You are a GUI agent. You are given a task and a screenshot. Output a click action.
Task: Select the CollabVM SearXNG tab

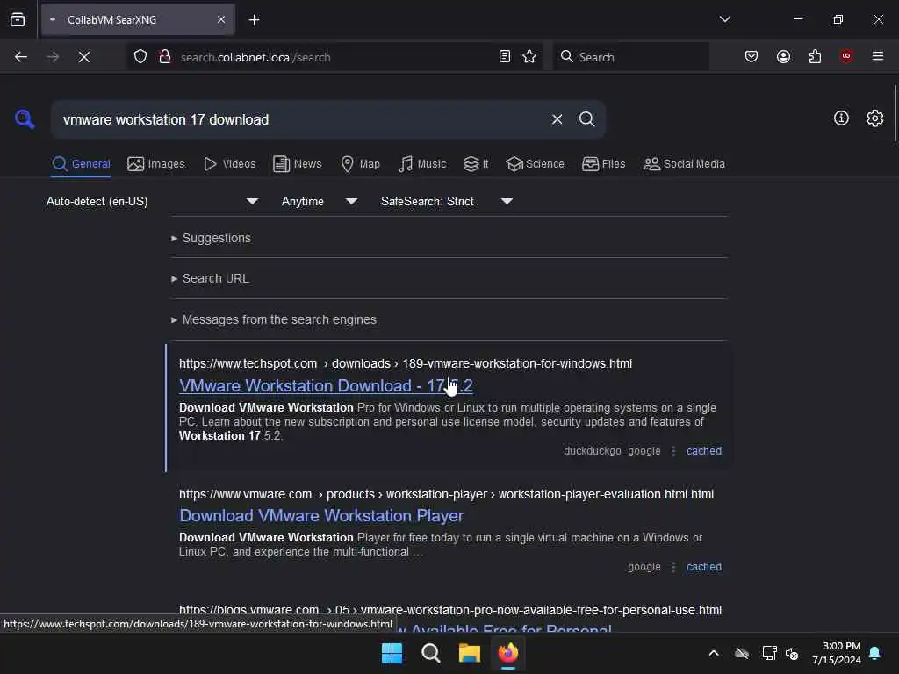tap(138, 20)
